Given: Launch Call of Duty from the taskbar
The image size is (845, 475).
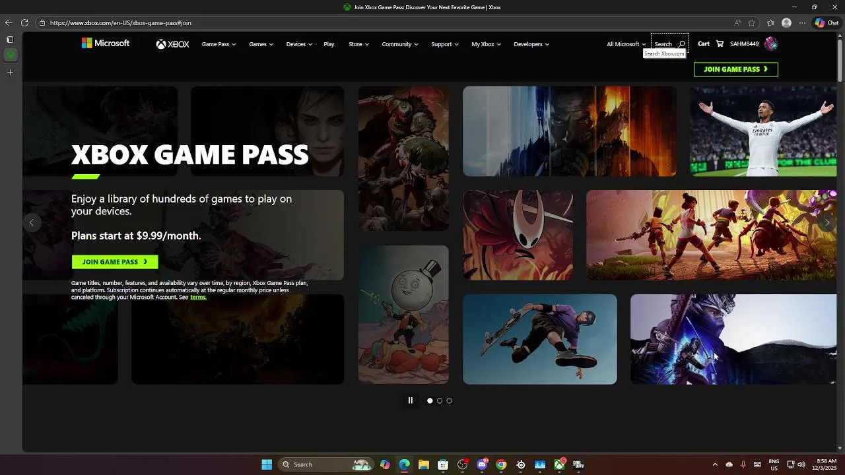Looking at the screenshot, I should 578,464.
